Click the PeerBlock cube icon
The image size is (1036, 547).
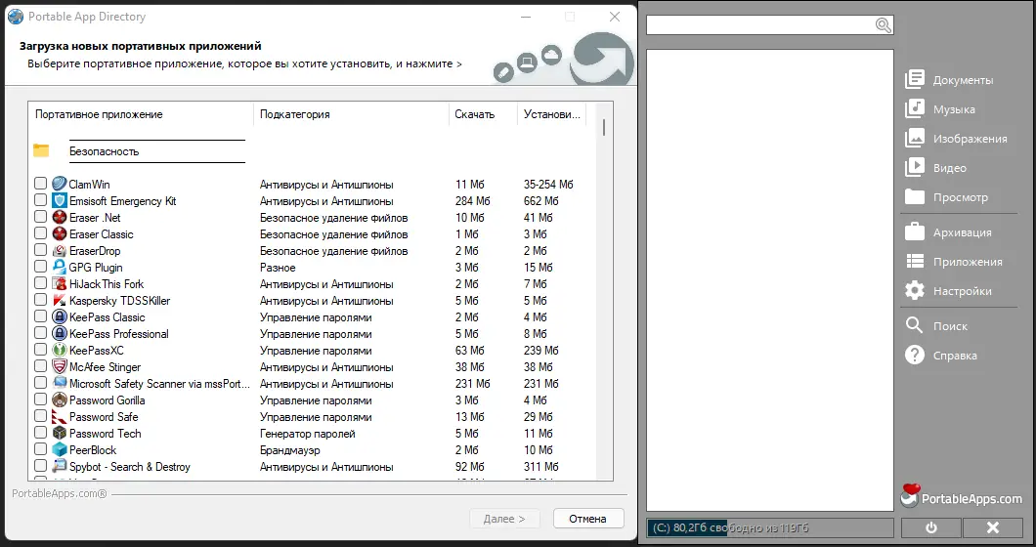point(60,449)
